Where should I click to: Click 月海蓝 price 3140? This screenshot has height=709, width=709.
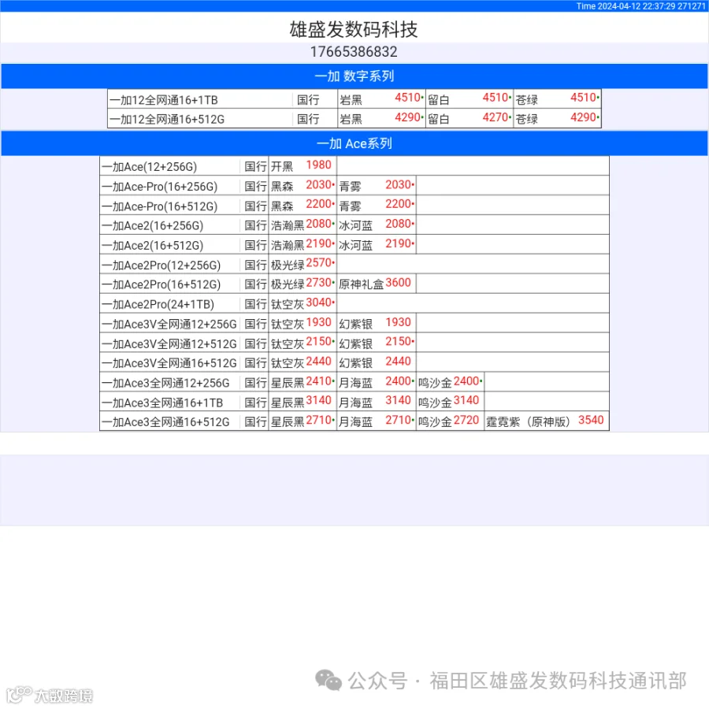point(399,401)
